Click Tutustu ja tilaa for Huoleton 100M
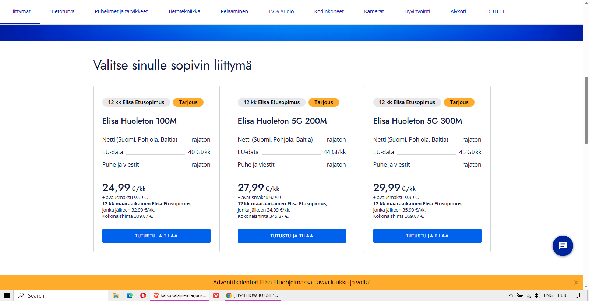 [156, 236]
